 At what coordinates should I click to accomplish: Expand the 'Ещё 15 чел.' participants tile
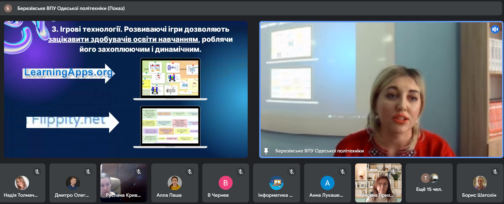[429, 183]
